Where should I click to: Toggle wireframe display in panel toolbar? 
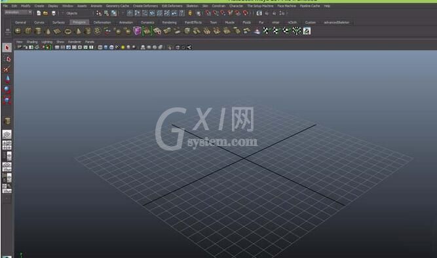click(100, 47)
